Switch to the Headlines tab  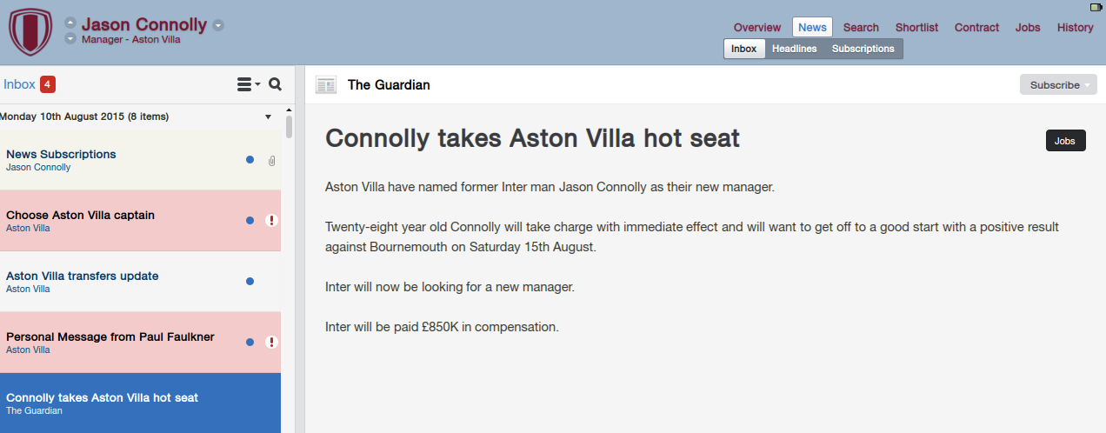pos(795,49)
